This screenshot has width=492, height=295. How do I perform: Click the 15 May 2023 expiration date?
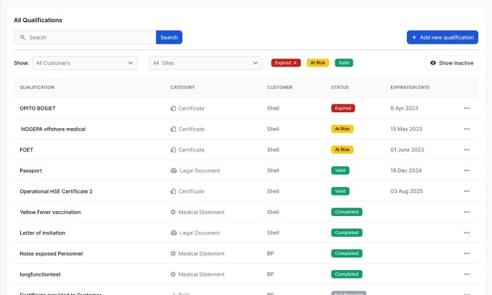coord(406,129)
